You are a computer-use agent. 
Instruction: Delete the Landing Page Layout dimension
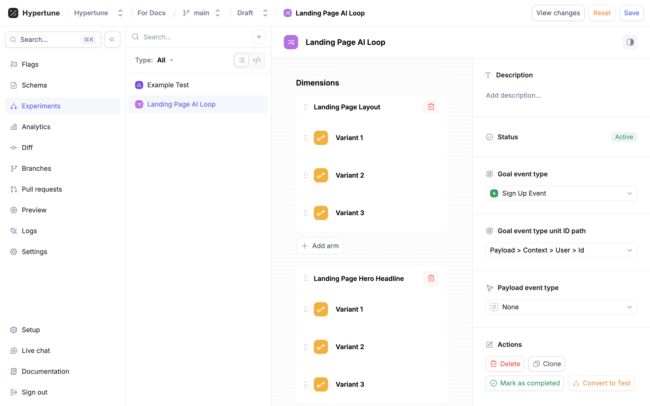[x=431, y=107]
